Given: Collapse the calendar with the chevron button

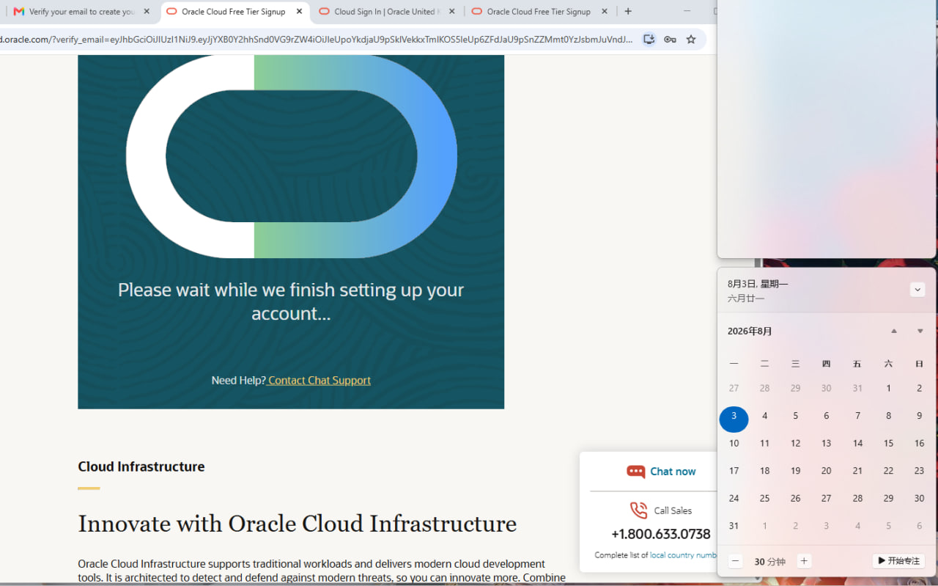Looking at the screenshot, I should click(917, 290).
